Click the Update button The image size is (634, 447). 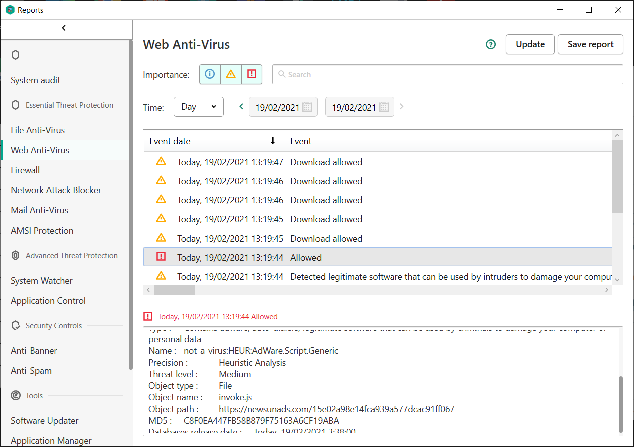coord(530,44)
